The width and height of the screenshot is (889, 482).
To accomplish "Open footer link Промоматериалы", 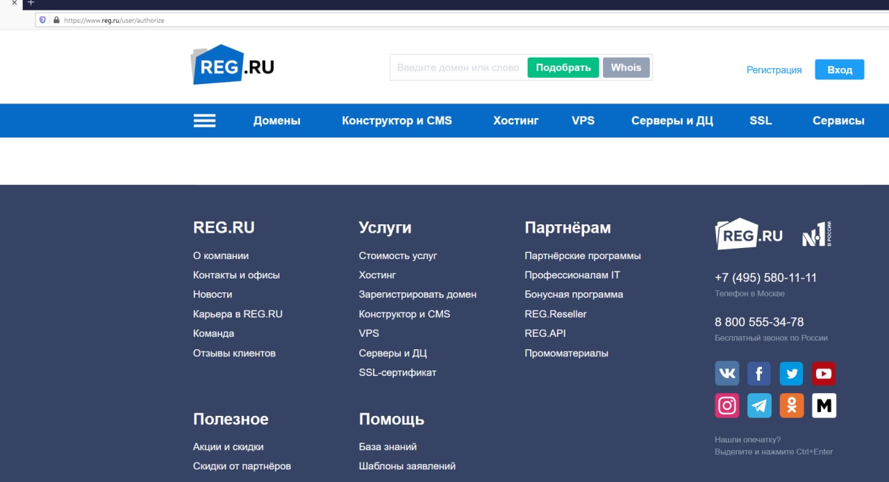I will pos(567,353).
